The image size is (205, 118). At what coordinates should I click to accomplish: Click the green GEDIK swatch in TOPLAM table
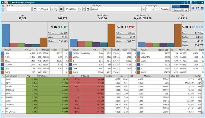(139, 61)
